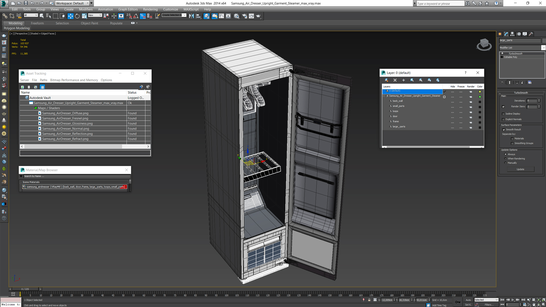Click Delete layer X icon in Layer dialog

[395, 80]
